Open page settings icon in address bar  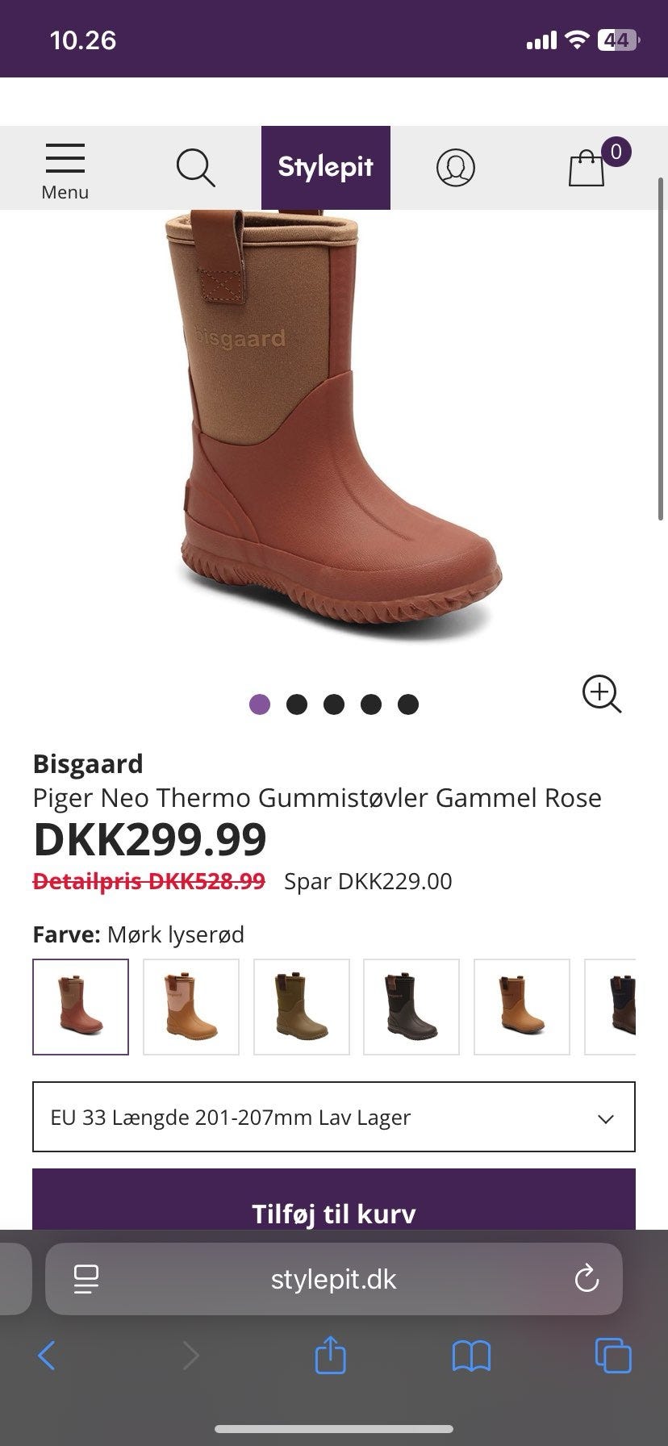[86, 1279]
